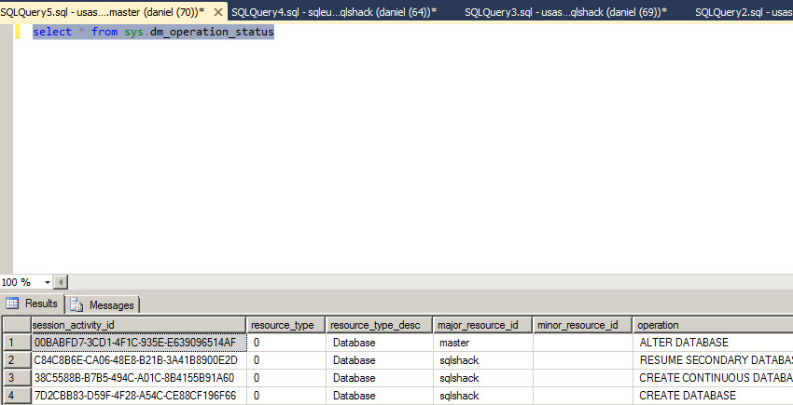Open the Results tab
The width and height of the screenshot is (793, 405).
tap(33, 304)
